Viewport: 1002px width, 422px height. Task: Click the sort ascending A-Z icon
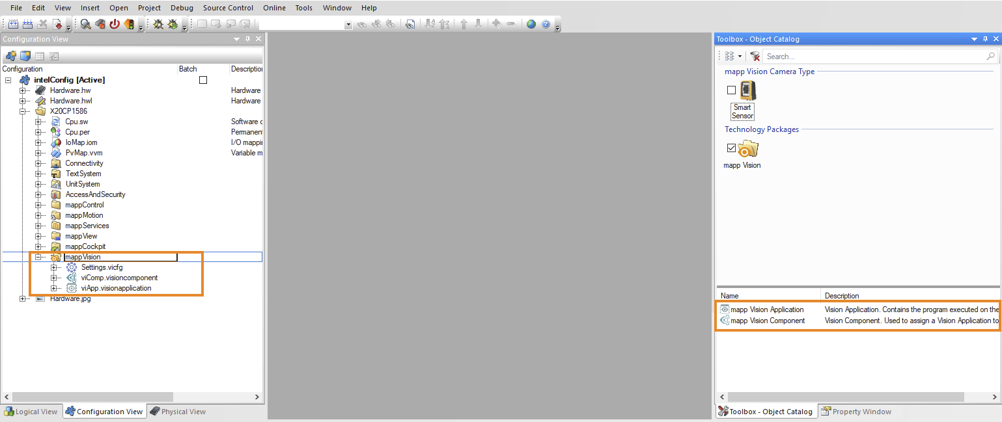click(430, 24)
